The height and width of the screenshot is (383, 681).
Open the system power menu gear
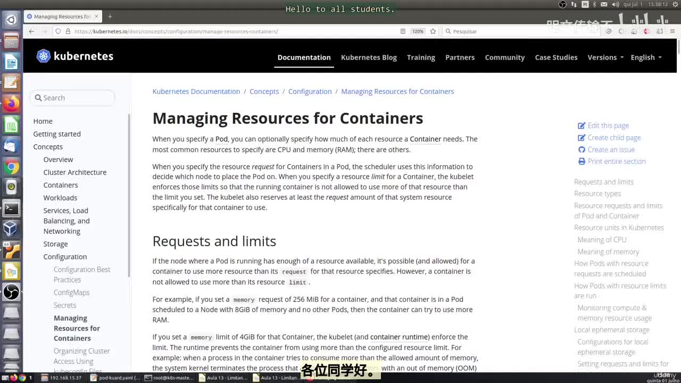(x=674, y=4)
